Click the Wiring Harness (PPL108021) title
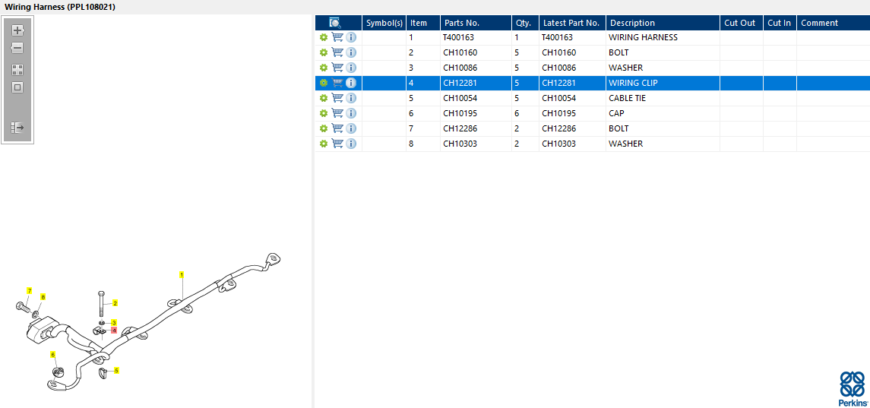Viewport: 870px width, 408px height. [x=60, y=7]
